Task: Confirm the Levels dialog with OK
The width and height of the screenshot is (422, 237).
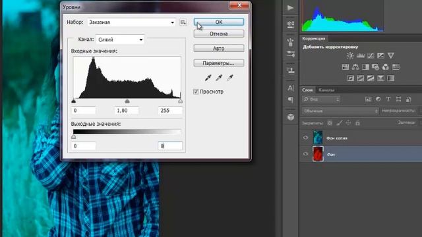Action: coord(219,22)
